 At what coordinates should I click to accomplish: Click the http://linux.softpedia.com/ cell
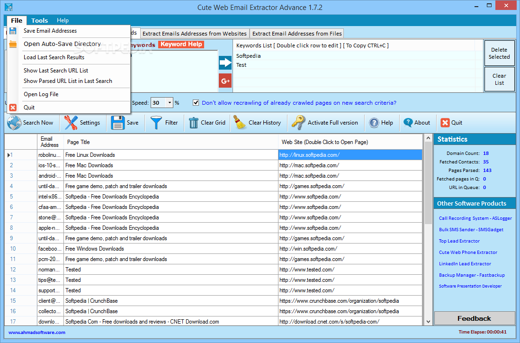point(350,155)
